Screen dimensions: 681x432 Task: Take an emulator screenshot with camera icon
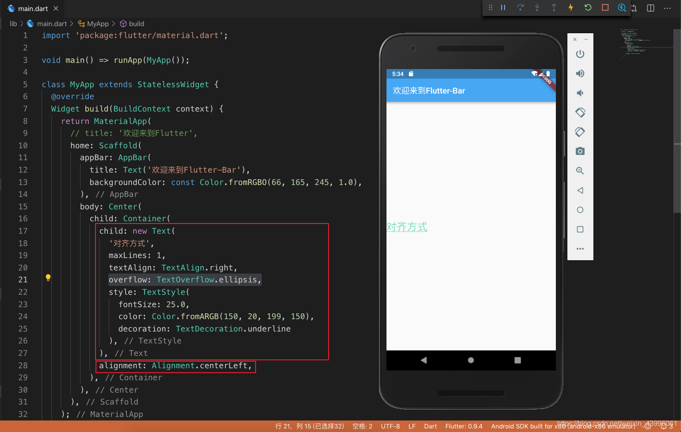(580, 151)
